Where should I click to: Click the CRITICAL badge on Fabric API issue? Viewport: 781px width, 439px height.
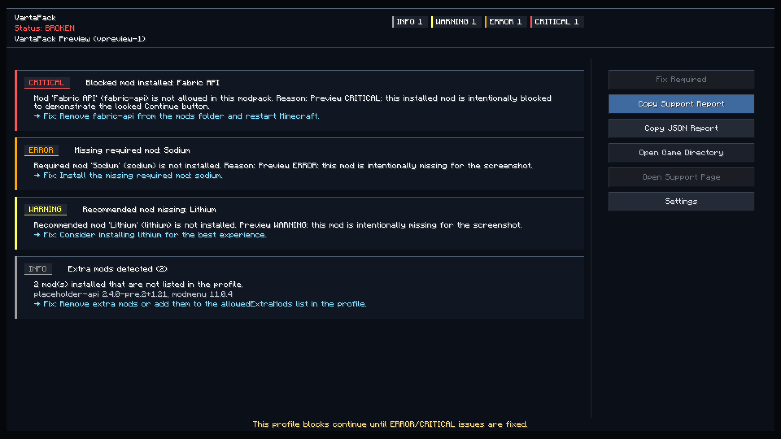pyautogui.click(x=47, y=83)
